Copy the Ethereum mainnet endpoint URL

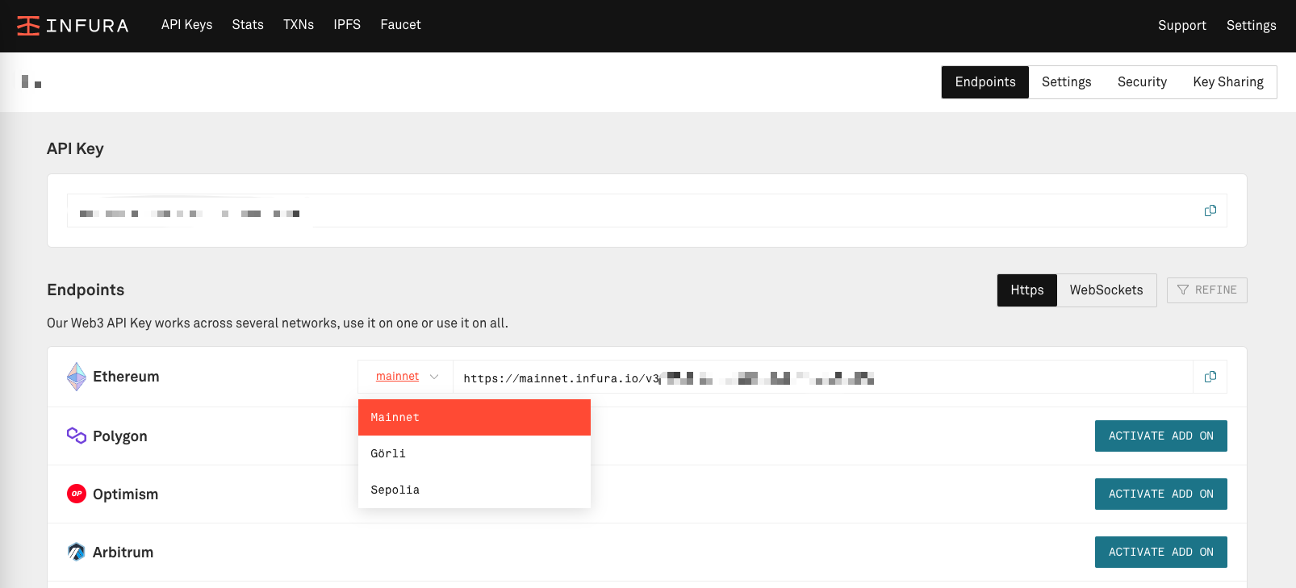(1210, 377)
